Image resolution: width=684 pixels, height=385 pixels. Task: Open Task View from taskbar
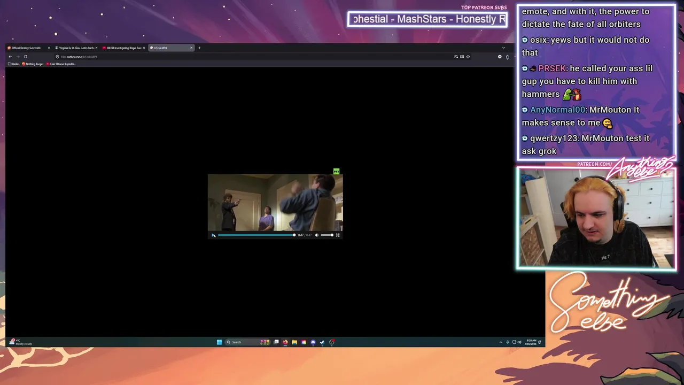276,342
